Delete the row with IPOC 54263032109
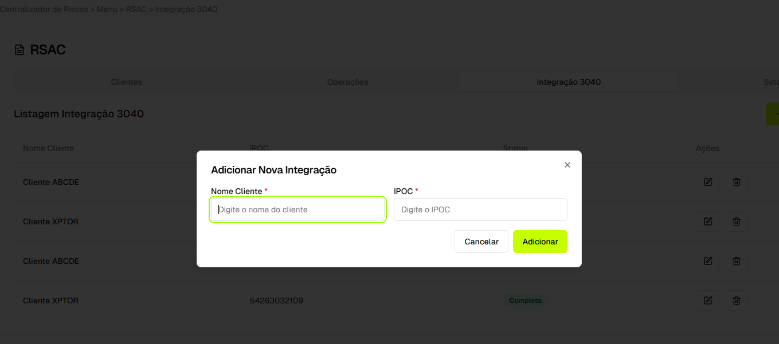Image resolution: width=779 pixels, height=344 pixels. click(737, 300)
